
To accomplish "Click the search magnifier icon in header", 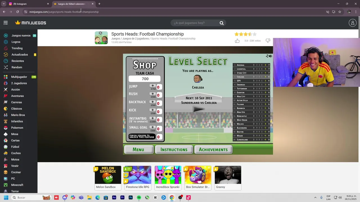I will [x=222, y=23].
